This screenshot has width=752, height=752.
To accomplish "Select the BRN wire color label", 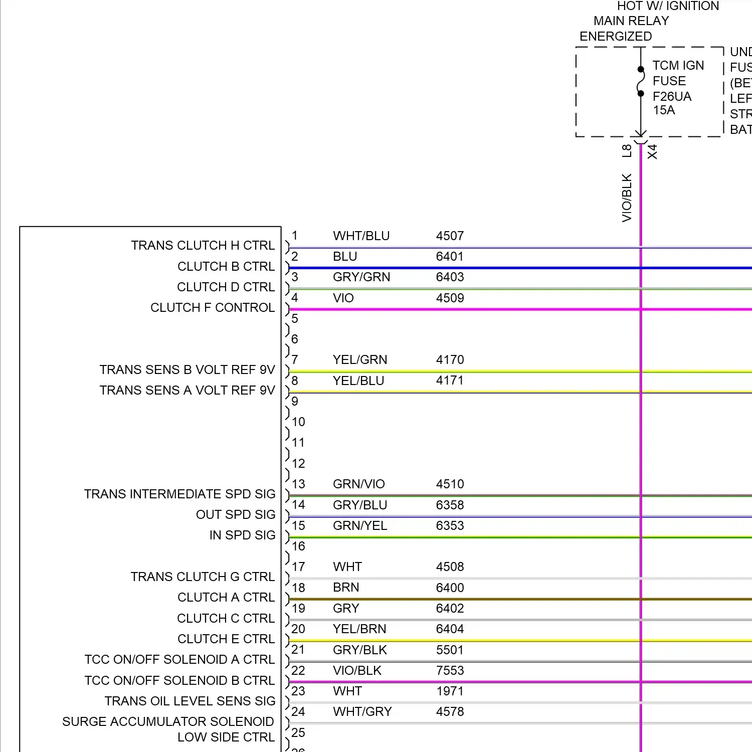I will coord(346,588).
